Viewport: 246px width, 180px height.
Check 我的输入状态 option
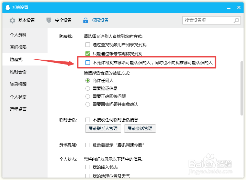click(88, 167)
